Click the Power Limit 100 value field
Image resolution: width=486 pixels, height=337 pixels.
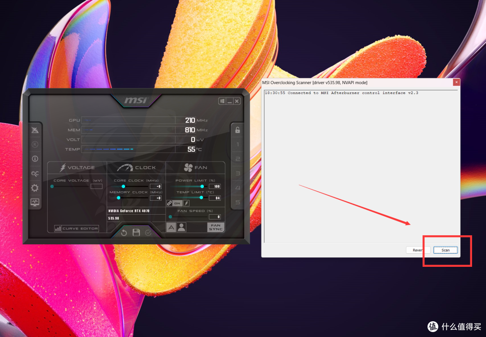point(215,186)
